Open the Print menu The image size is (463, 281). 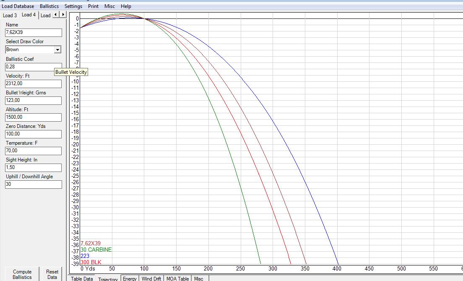tap(94, 6)
